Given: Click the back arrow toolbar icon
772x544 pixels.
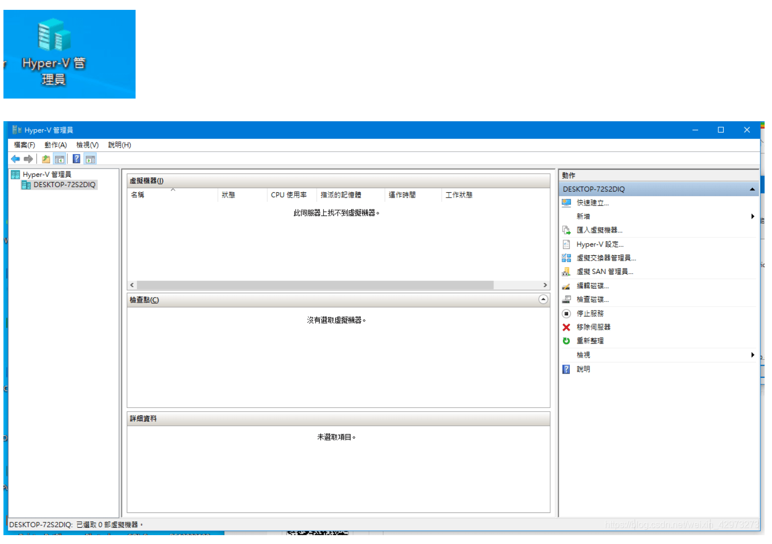Looking at the screenshot, I should coord(16,159).
